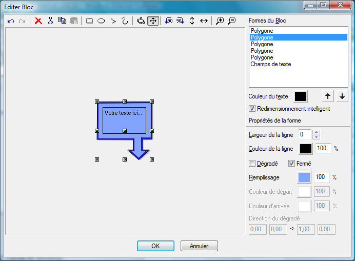The width and height of the screenshot is (355, 261).
Task: Minimize the Editer Bloc window
Action: point(310,5)
